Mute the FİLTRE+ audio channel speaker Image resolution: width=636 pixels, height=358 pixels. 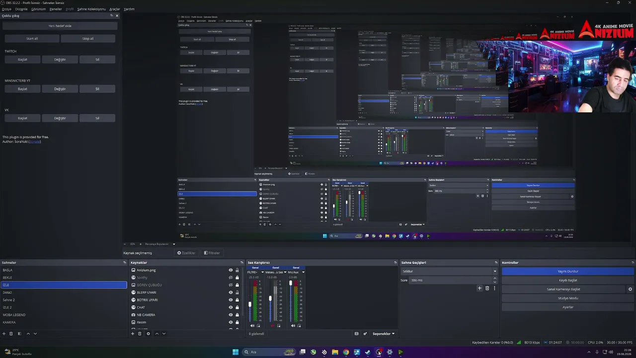[x=252, y=326]
